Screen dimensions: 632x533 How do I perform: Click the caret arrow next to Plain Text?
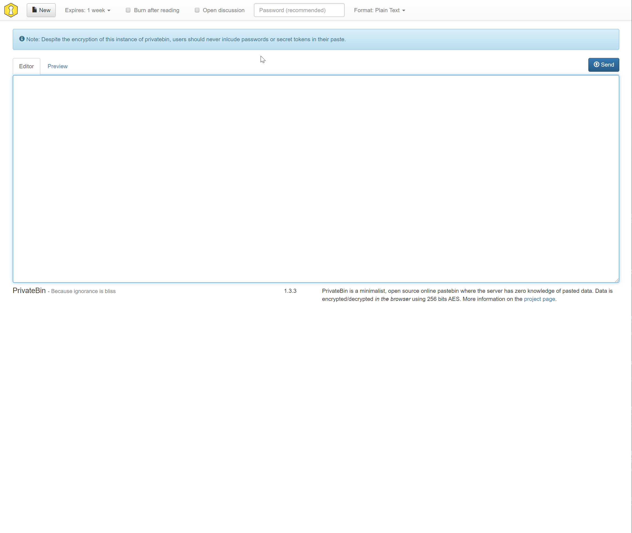(404, 11)
